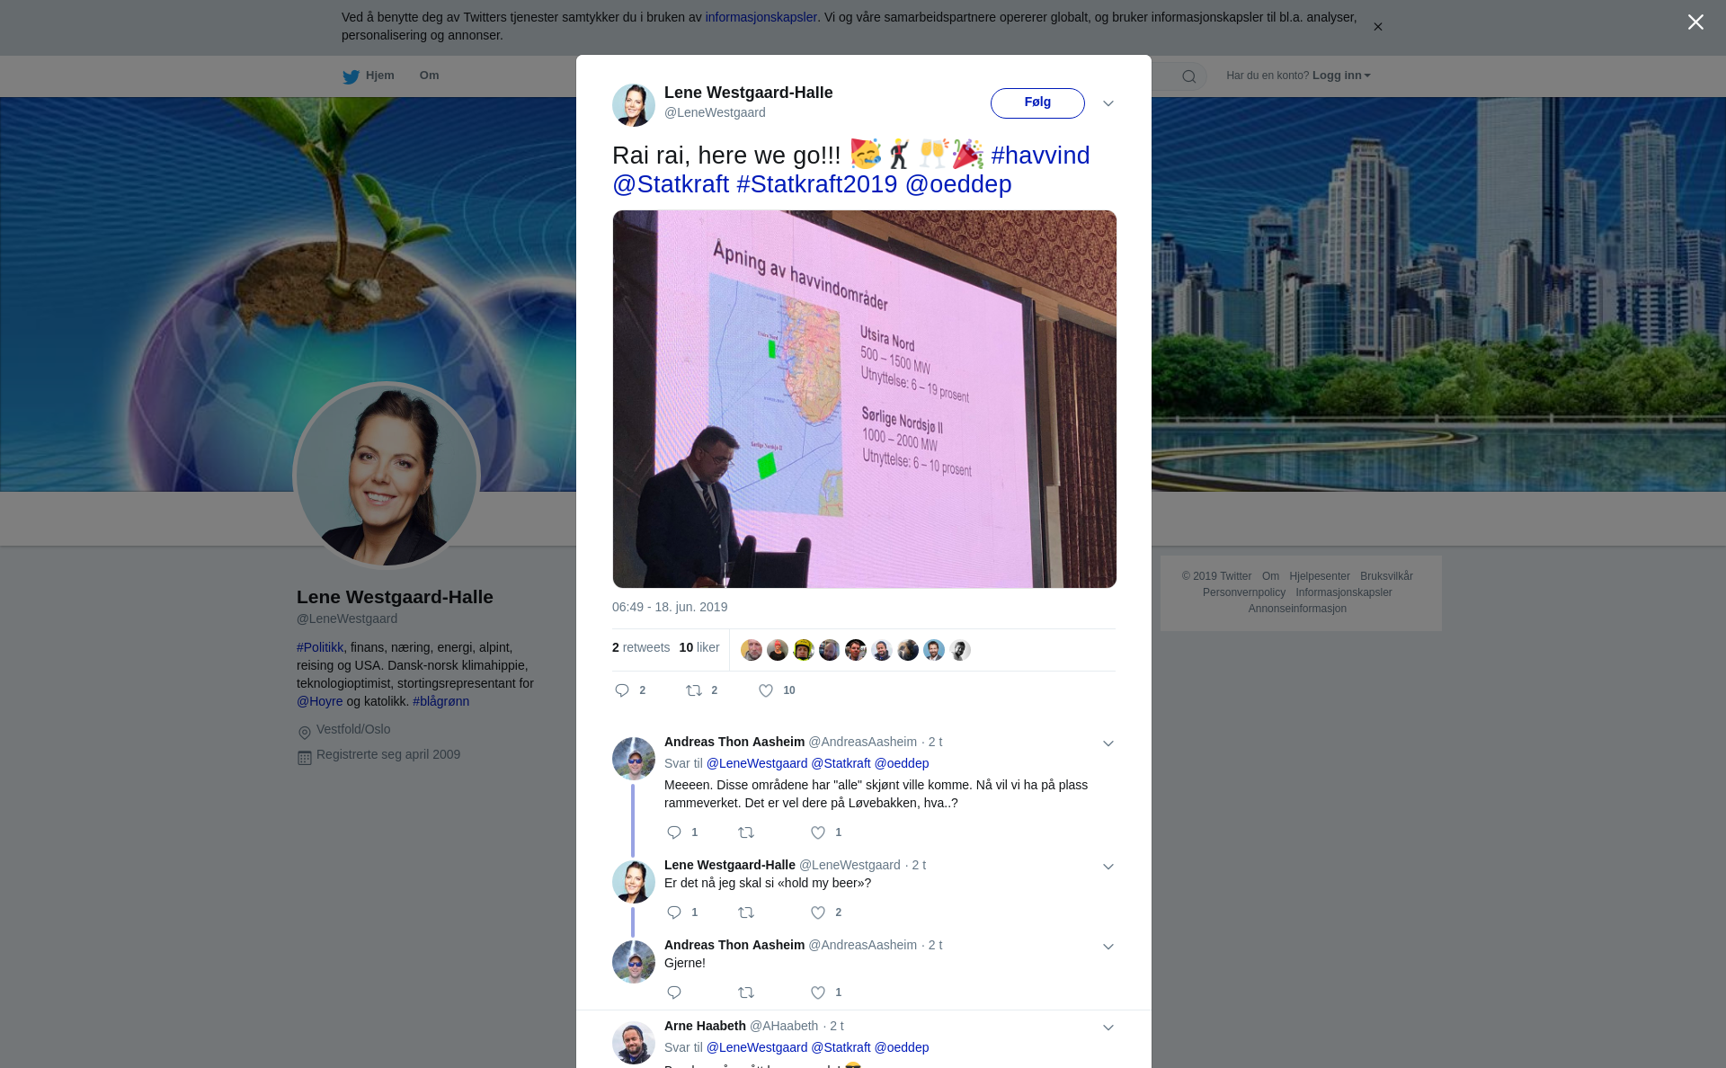Retweet the Gjerne! tweet
Image resolution: width=1726 pixels, height=1068 pixels.
pyautogui.click(x=746, y=992)
